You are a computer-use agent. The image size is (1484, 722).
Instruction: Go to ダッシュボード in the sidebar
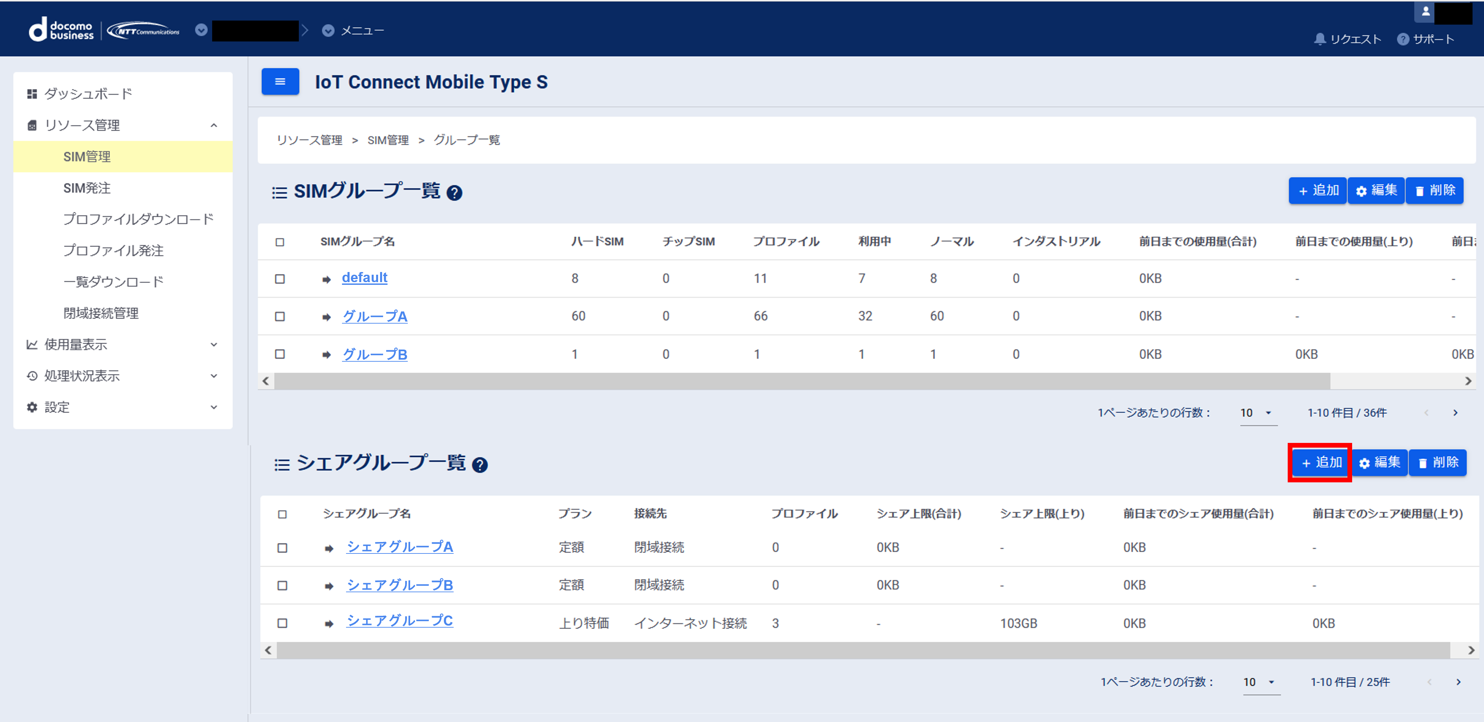[x=88, y=93]
